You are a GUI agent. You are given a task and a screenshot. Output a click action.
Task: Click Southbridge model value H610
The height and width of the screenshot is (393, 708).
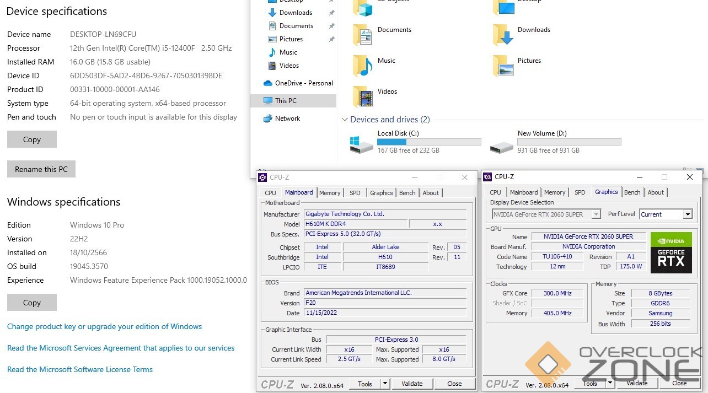click(x=385, y=257)
